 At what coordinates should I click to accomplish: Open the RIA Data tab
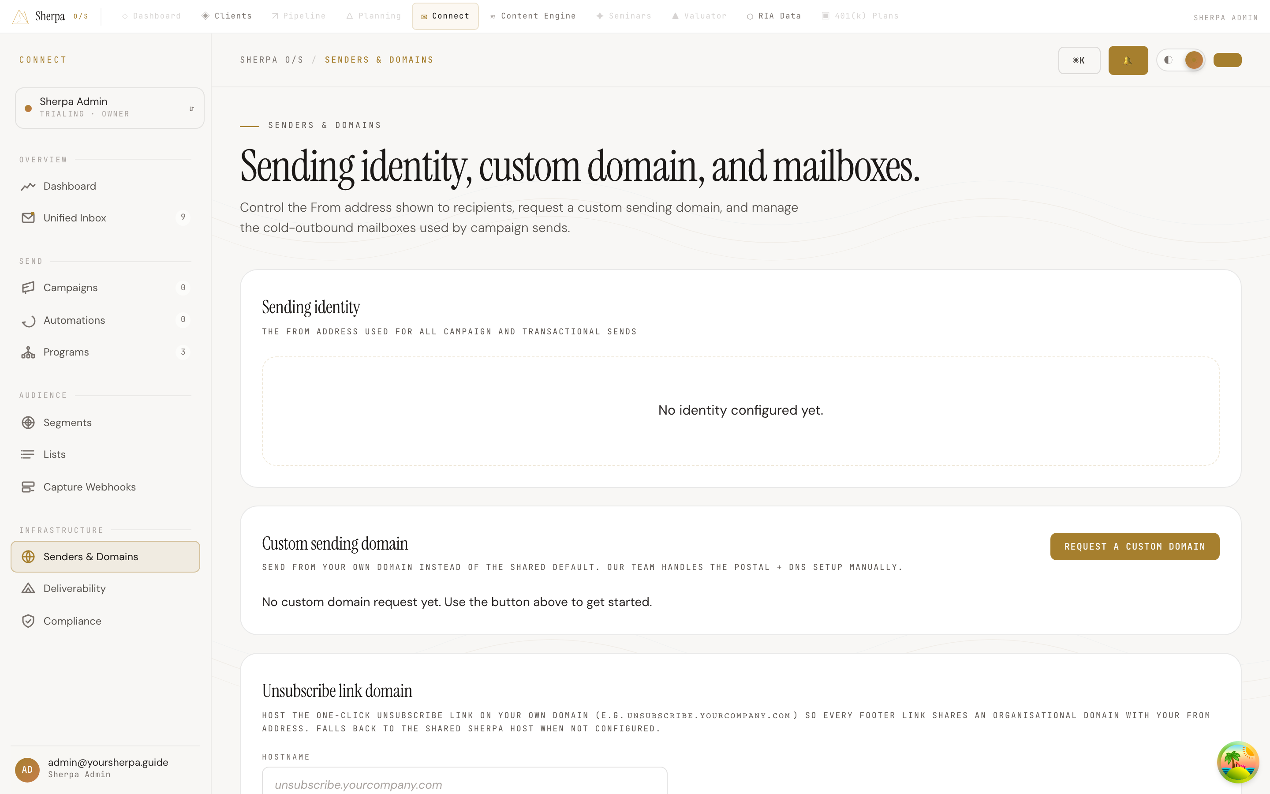(x=774, y=16)
